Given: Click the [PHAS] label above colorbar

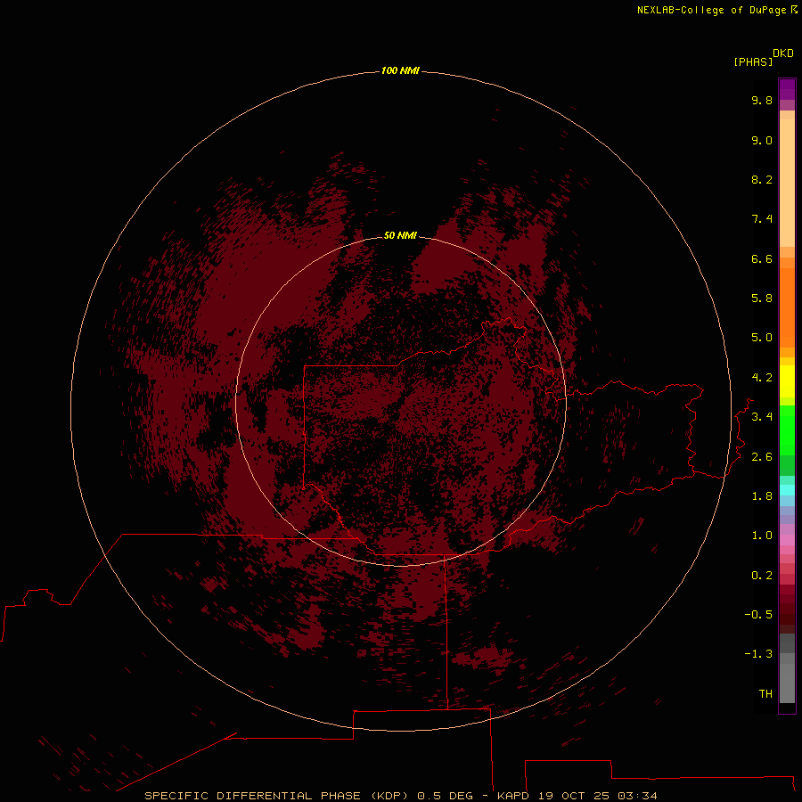Looking at the screenshot, I should pos(753,61).
